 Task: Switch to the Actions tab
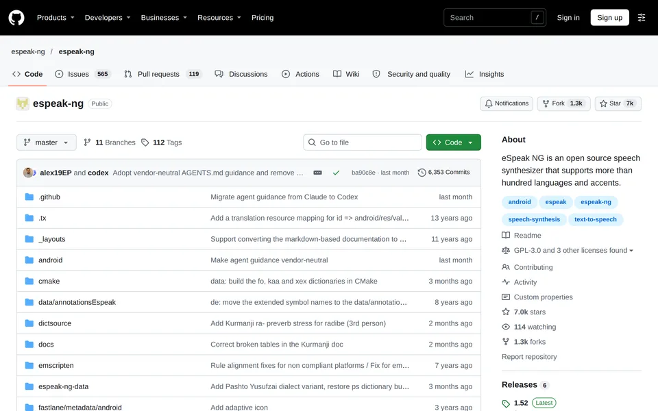click(x=300, y=74)
